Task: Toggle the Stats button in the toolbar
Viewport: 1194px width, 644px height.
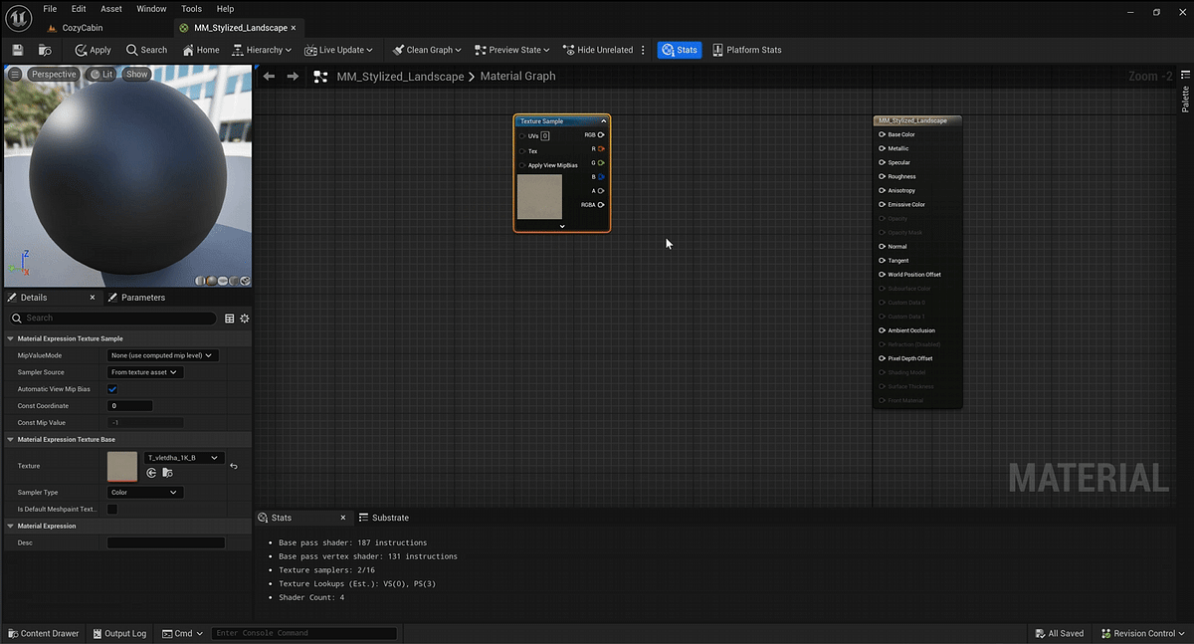Action: (680, 49)
